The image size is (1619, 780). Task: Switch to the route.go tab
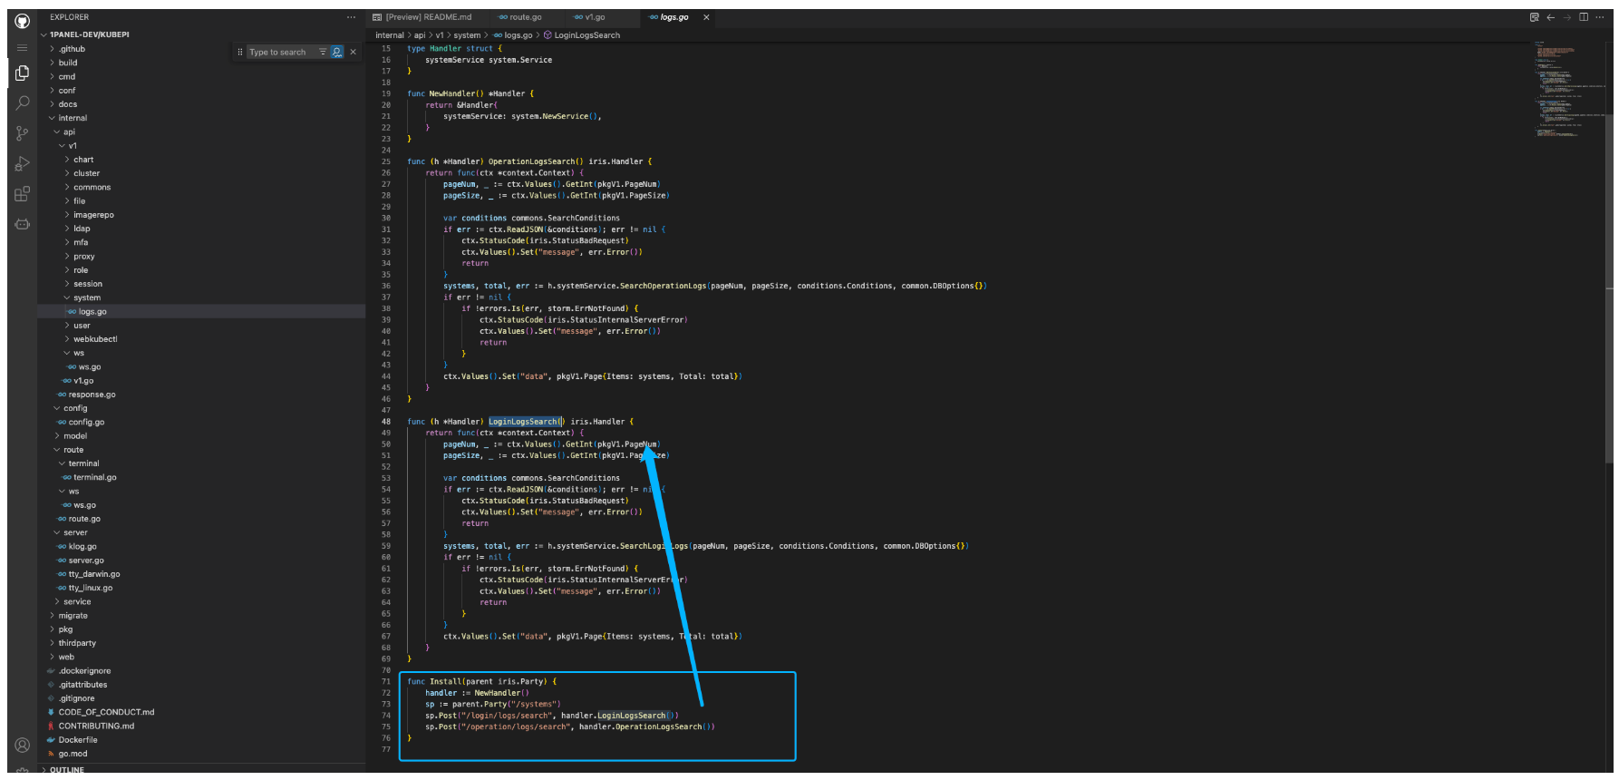(525, 17)
